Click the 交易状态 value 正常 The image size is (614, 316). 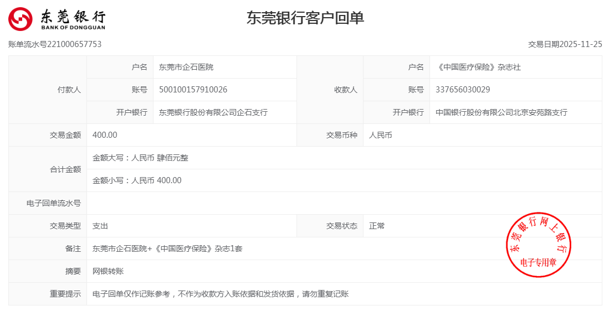[x=377, y=226]
